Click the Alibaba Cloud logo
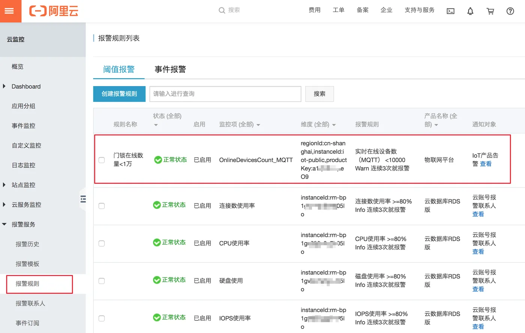This screenshot has width=525, height=333. tap(54, 11)
